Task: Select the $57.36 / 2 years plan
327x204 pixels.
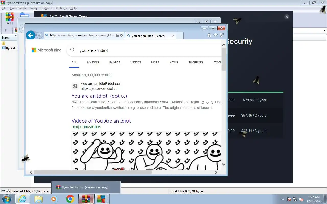Action: (x=254, y=115)
